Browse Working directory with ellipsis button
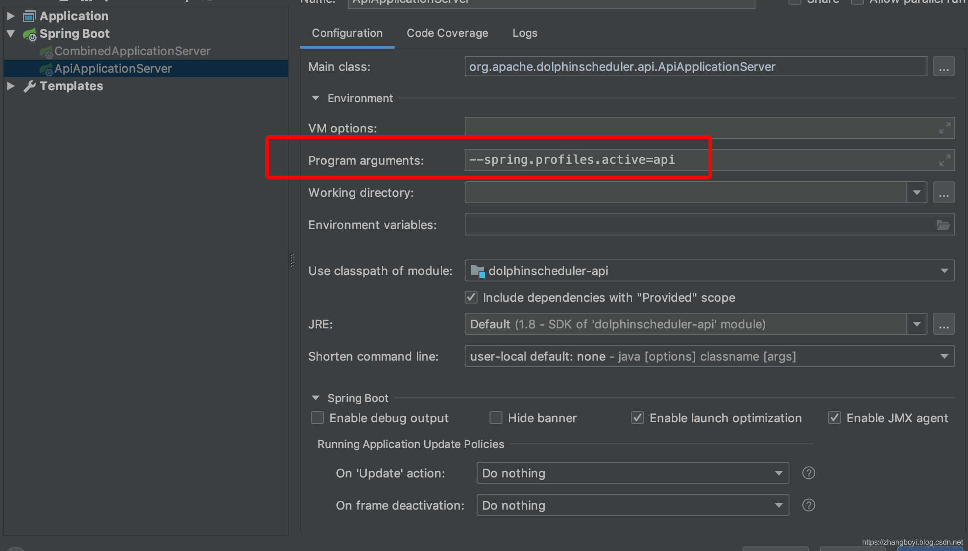The image size is (968, 551). click(944, 193)
